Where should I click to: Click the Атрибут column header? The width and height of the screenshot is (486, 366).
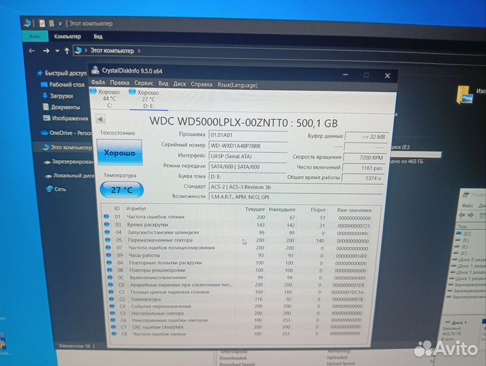tap(136, 209)
